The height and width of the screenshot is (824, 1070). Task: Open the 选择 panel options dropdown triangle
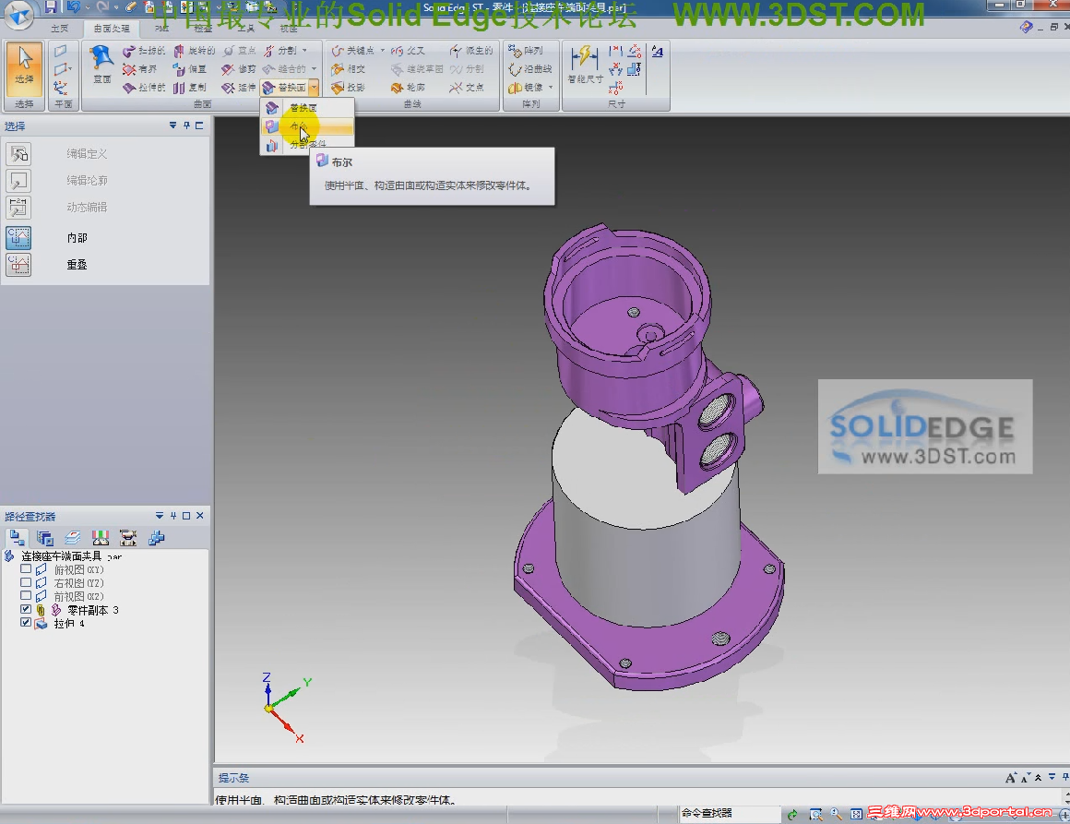tap(172, 125)
